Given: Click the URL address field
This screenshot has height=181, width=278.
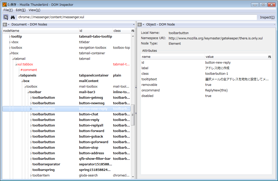Looking at the screenshot, I should click(x=137, y=17).
